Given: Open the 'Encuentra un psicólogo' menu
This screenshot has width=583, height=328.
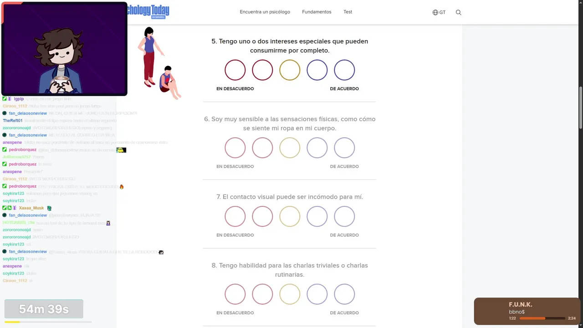Looking at the screenshot, I should [265, 12].
